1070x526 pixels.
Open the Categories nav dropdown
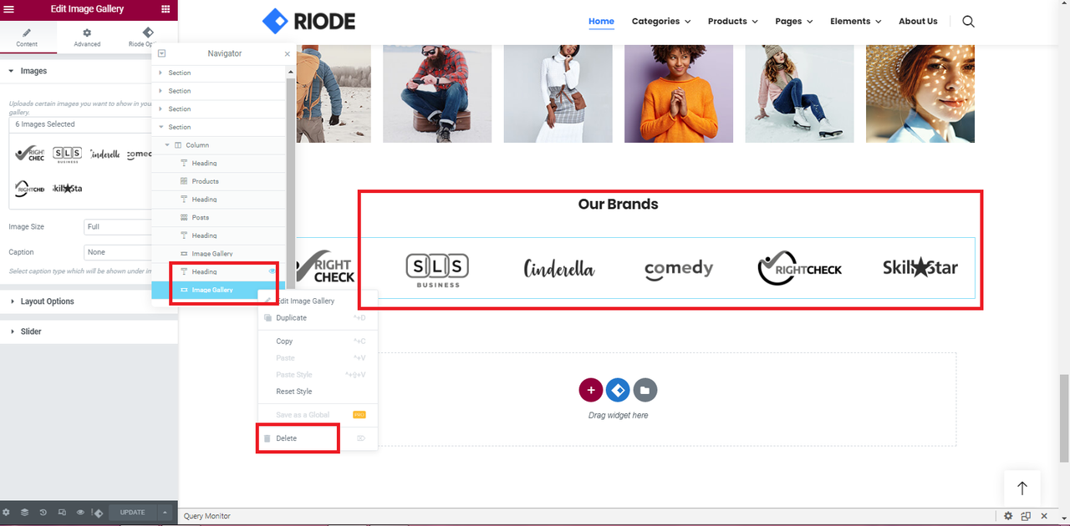[x=661, y=21]
